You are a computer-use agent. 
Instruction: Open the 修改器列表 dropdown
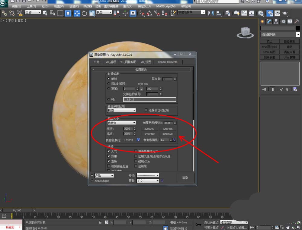click(x=280, y=35)
